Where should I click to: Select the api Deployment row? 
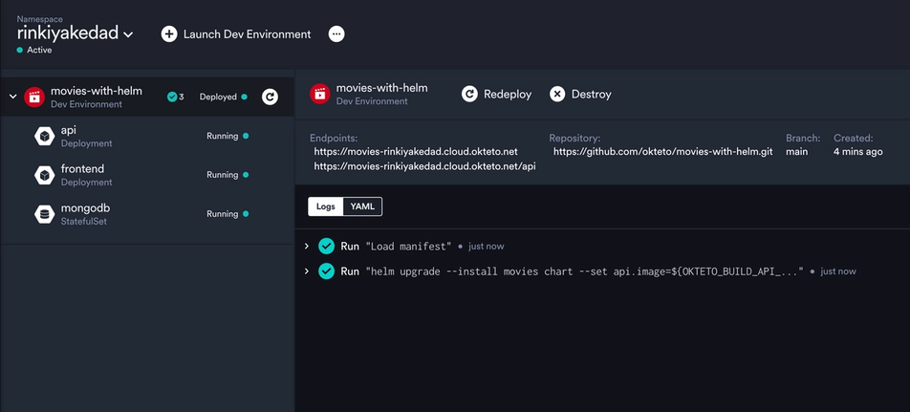coord(147,136)
